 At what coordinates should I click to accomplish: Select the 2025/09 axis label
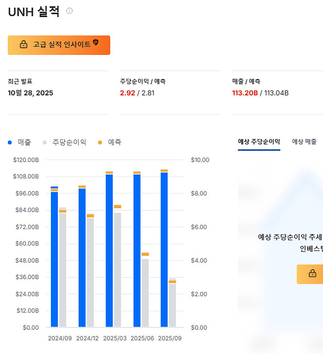tap(170, 338)
